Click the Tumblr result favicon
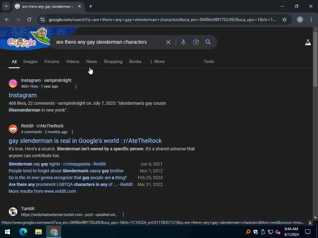 click(x=13, y=211)
